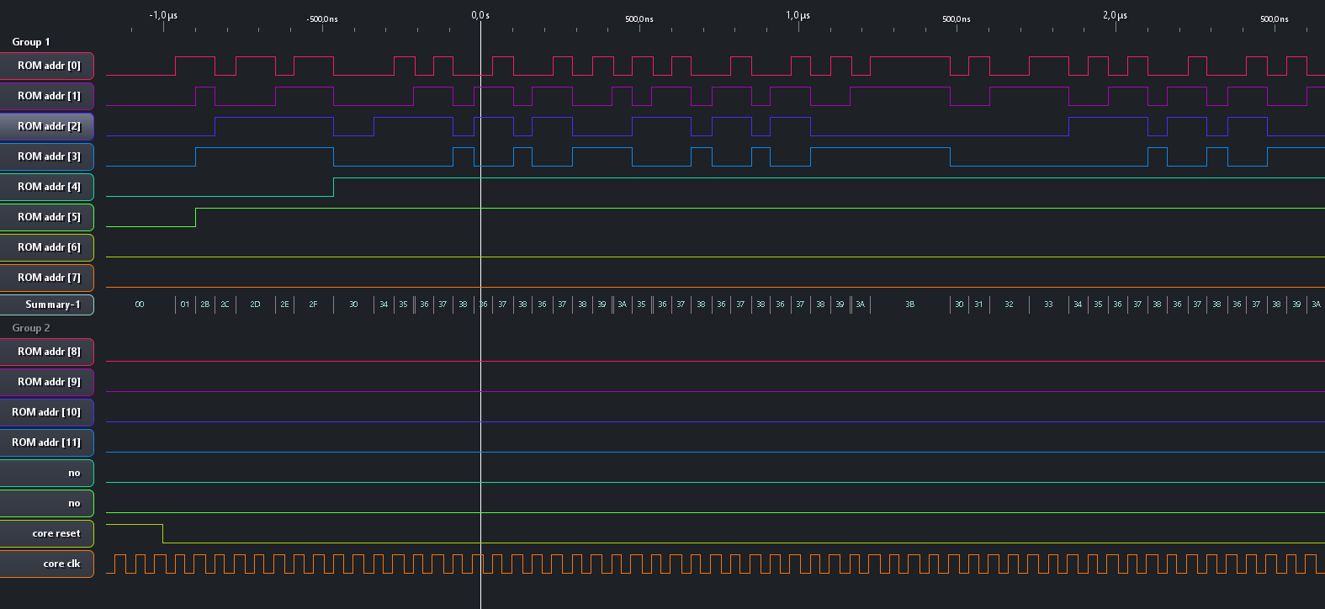Click the 2C value in Summary-1 bus

tap(225, 304)
